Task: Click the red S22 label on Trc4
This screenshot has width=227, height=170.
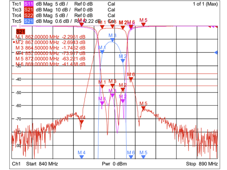Action: [28, 15]
